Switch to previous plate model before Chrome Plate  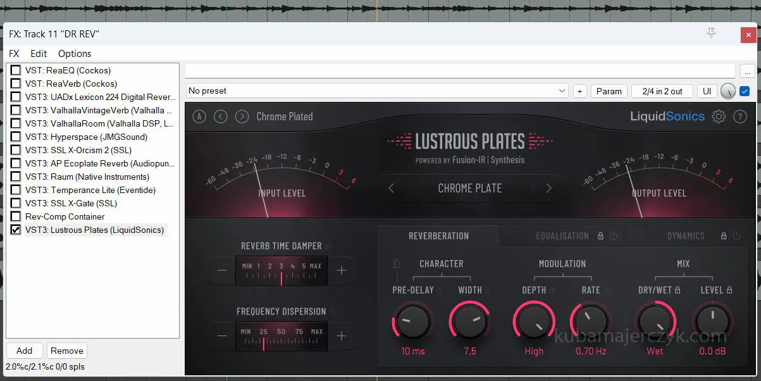click(391, 188)
